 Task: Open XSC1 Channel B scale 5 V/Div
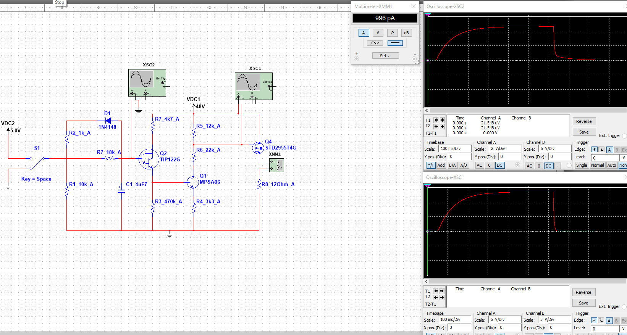[x=554, y=320]
